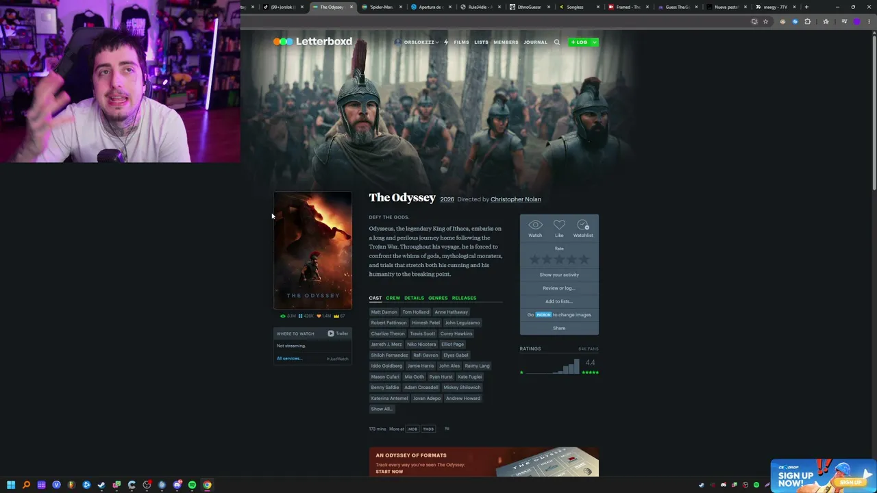
Task: Open the FILMS menu
Action: (x=461, y=42)
